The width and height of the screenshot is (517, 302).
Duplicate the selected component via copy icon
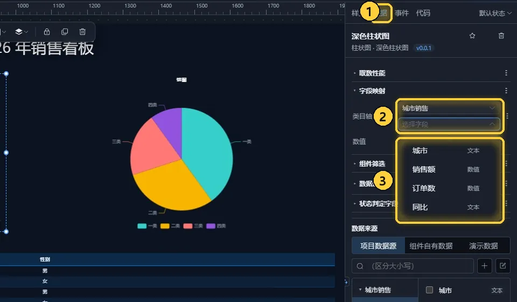[x=65, y=32]
